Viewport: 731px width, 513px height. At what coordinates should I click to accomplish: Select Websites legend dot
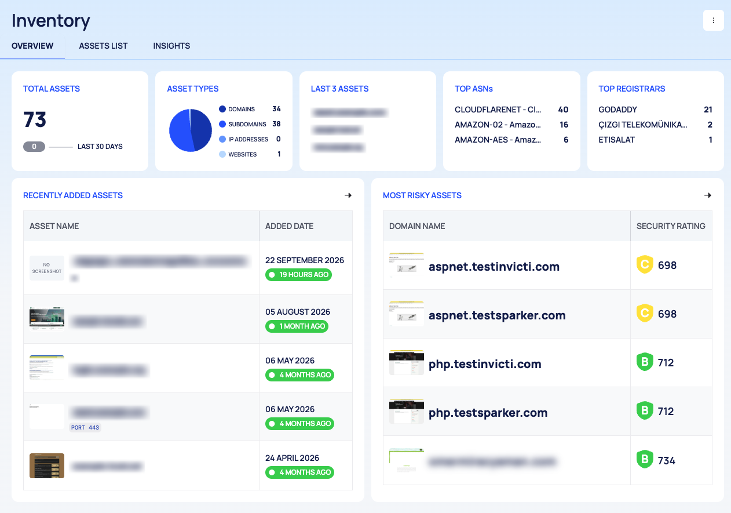coord(222,154)
